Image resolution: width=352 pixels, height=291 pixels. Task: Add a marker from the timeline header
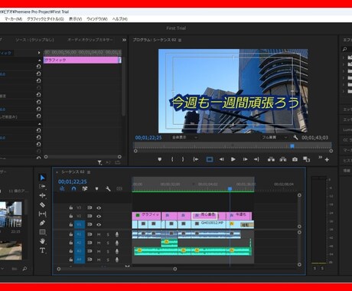96,188
